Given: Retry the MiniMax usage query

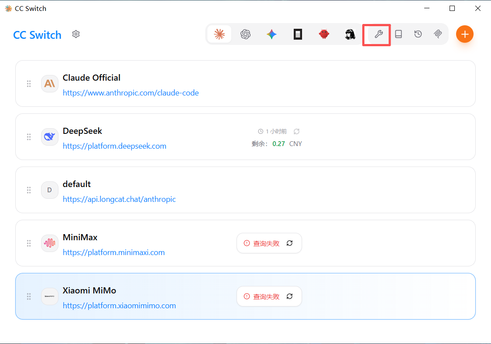Looking at the screenshot, I should [290, 243].
